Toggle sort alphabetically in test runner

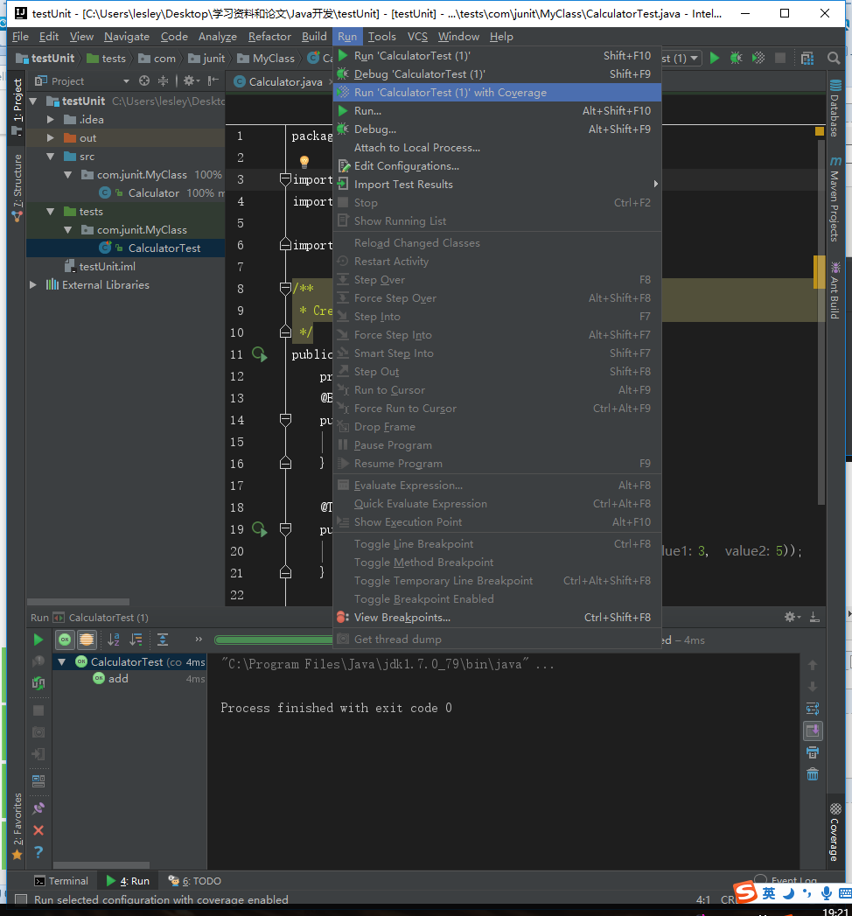[114, 640]
